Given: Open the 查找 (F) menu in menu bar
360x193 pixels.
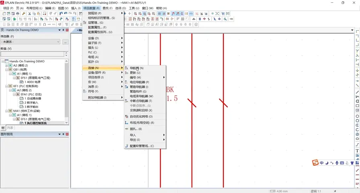Looking at the screenshot, I should coord(107,8).
